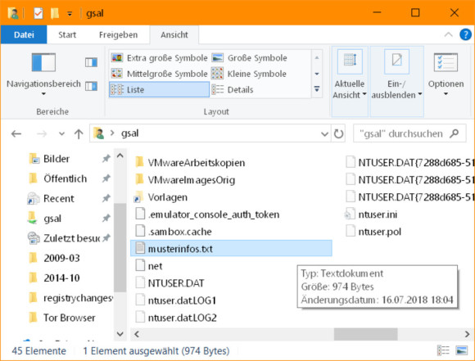Open the address bar history dropdown

pos(324,133)
